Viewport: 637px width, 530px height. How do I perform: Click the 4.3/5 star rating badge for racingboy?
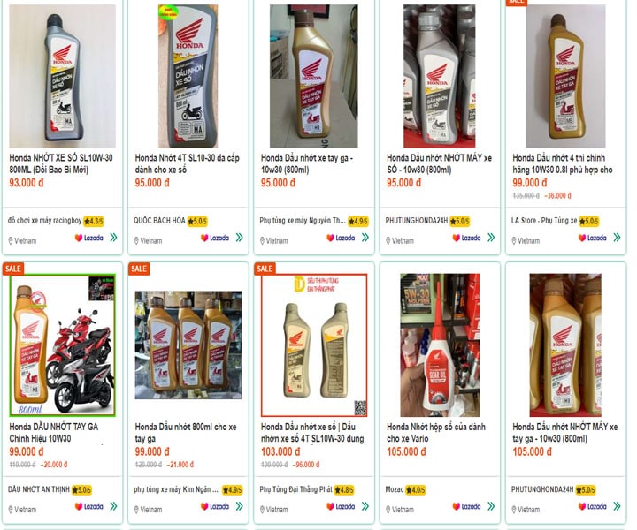point(94,222)
